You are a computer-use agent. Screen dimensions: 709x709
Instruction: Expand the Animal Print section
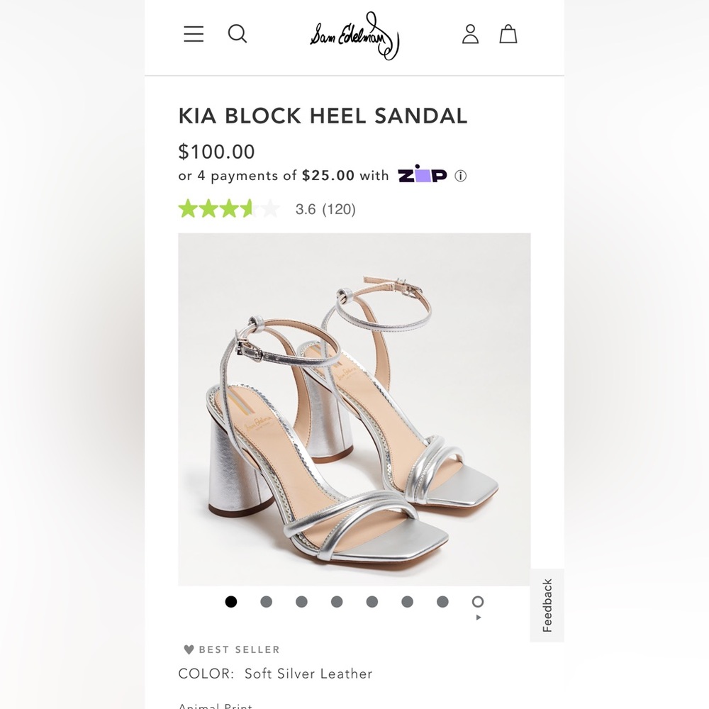pyautogui.click(x=216, y=705)
